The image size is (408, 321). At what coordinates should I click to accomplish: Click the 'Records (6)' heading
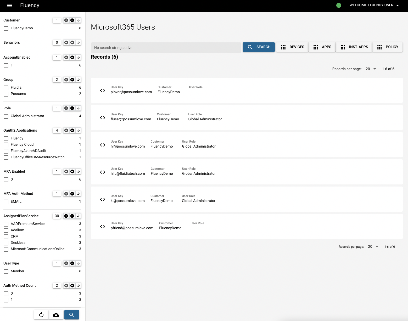104,57
